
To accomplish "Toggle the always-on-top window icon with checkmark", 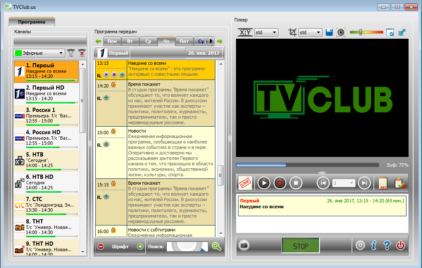I will click(x=390, y=32).
